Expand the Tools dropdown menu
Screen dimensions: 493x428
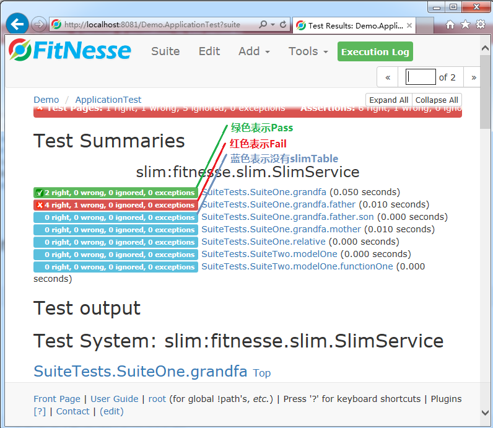[x=308, y=51]
